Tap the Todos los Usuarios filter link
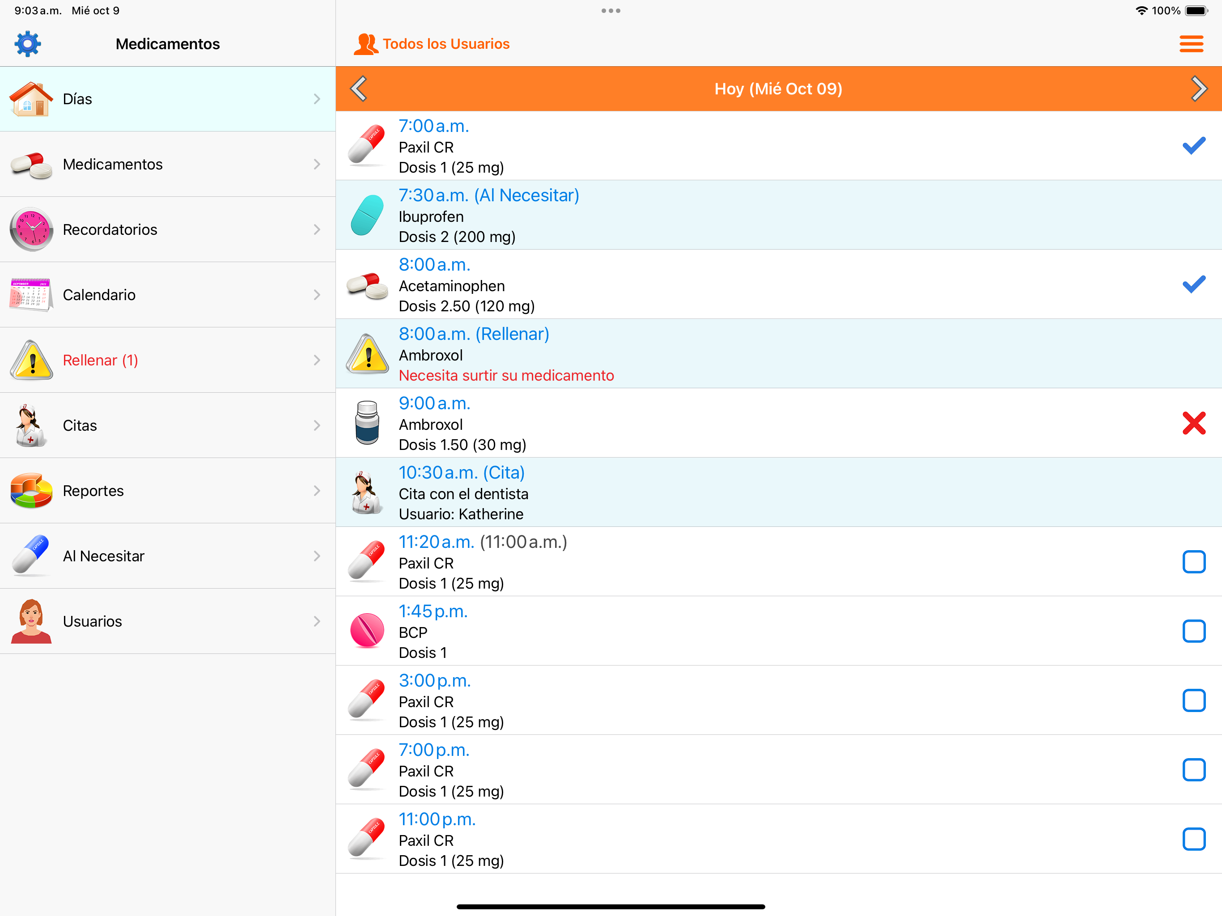This screenshot has height=916, width=1222. pyautogui.click(x=445, y=44)
